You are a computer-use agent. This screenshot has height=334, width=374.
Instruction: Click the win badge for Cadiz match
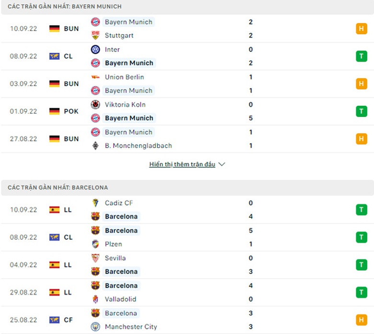(361, 210)
